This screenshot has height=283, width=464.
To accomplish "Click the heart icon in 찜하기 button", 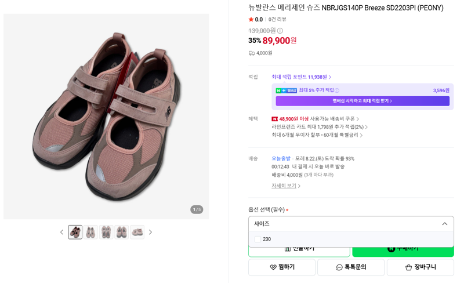I will [x=273, y=267].
